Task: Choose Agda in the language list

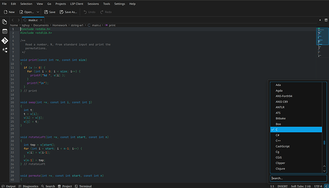Action: point(296,91)
